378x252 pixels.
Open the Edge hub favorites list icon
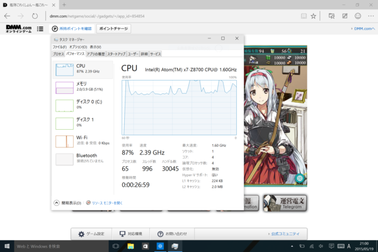tap(332, 16)
